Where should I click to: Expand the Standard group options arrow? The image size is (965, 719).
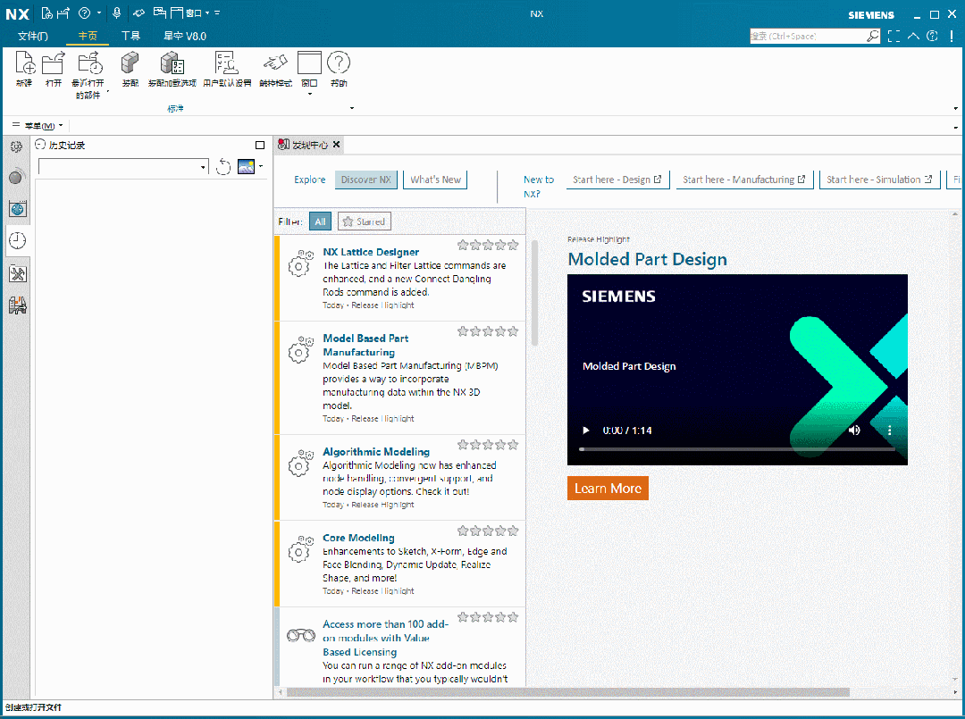pos(352,108)
